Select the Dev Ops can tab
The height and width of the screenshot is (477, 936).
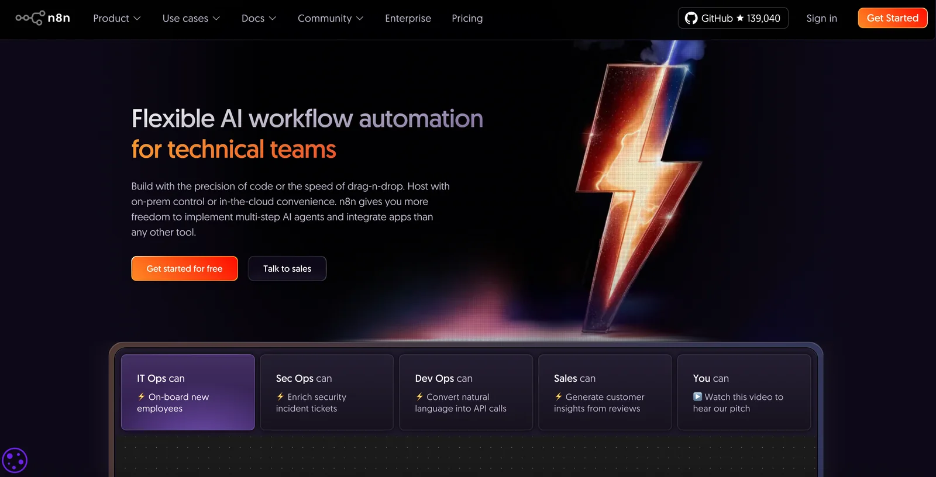point(466,392)
